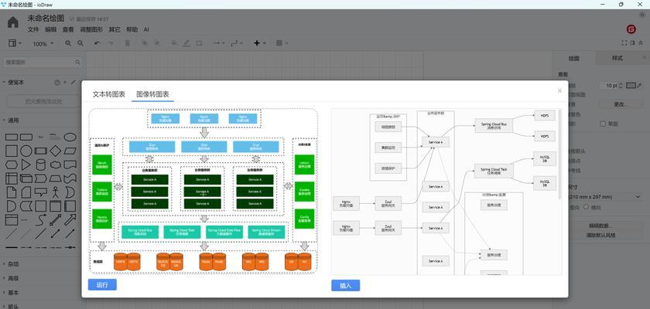650x309 pixels.
Task: Click the 编辑数据 button
Action: tap(600, 226)
